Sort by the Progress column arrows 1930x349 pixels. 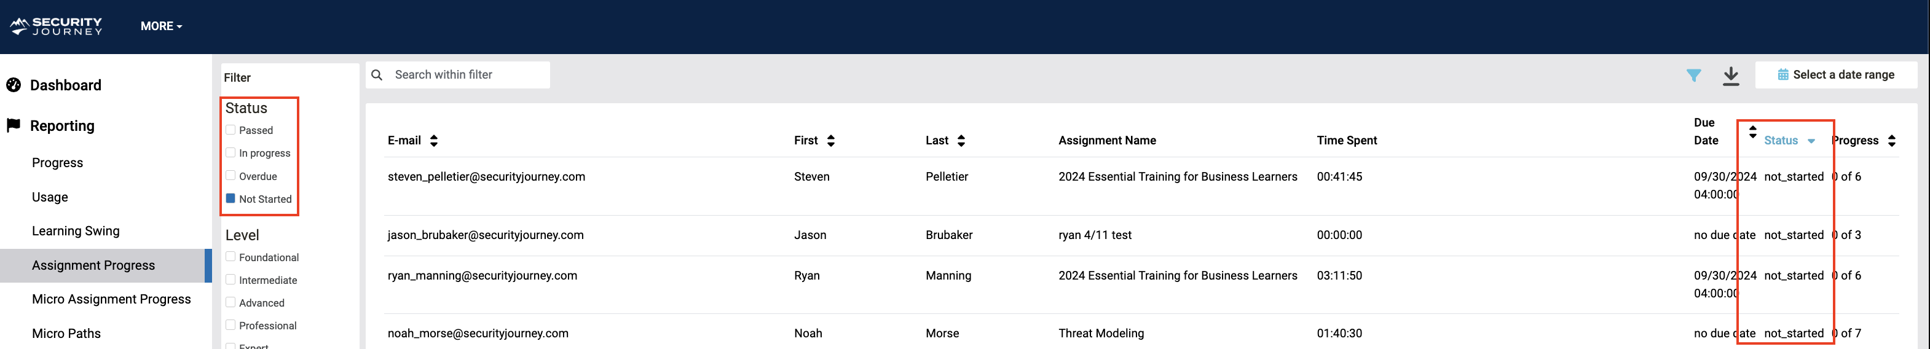1892,141
